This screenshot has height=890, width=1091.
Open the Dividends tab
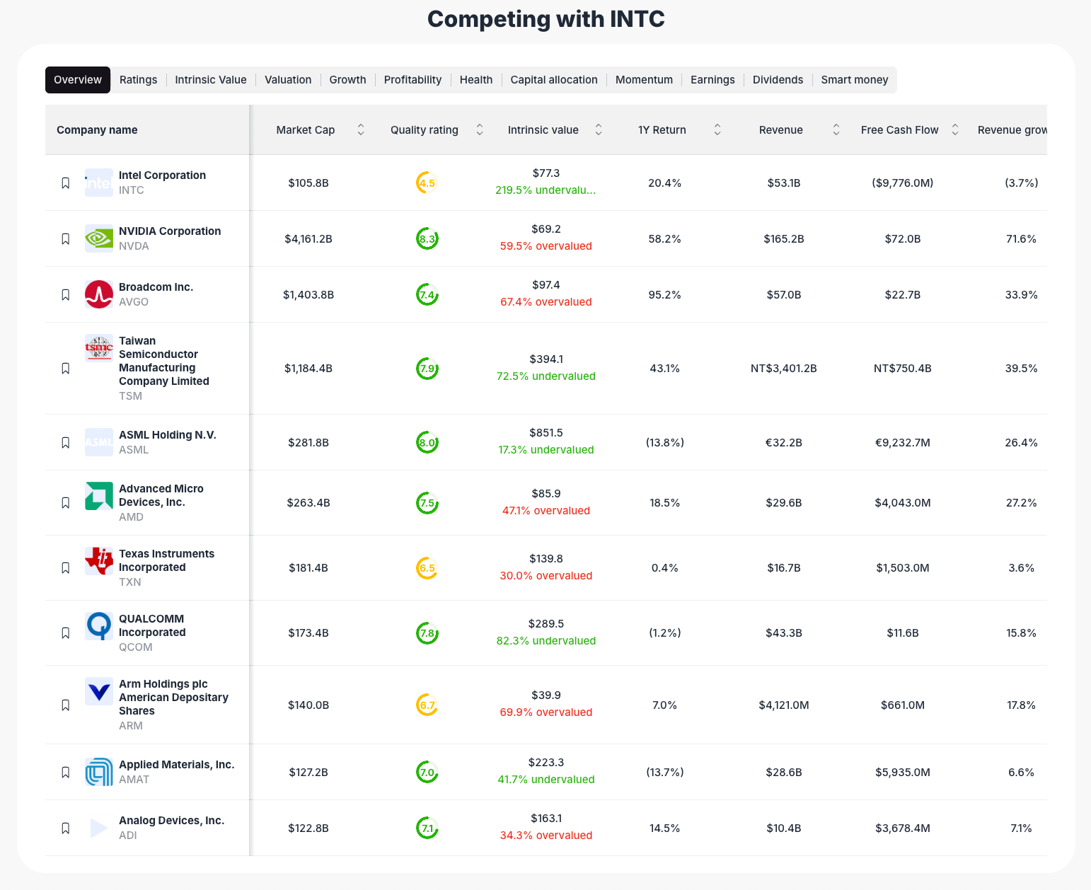point(778,80)
